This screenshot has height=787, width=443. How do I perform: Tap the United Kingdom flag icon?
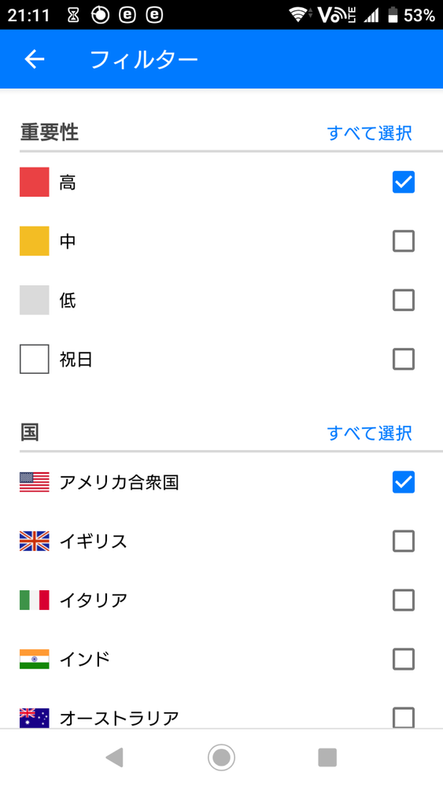34,541
